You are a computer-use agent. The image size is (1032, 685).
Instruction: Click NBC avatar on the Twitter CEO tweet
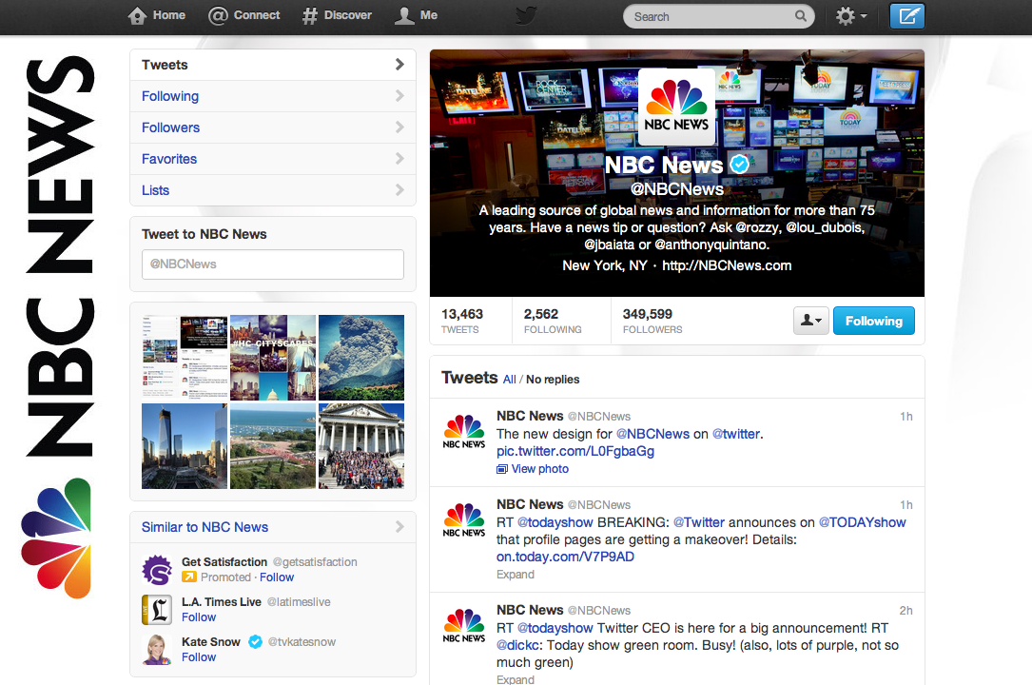coord(464,625)
